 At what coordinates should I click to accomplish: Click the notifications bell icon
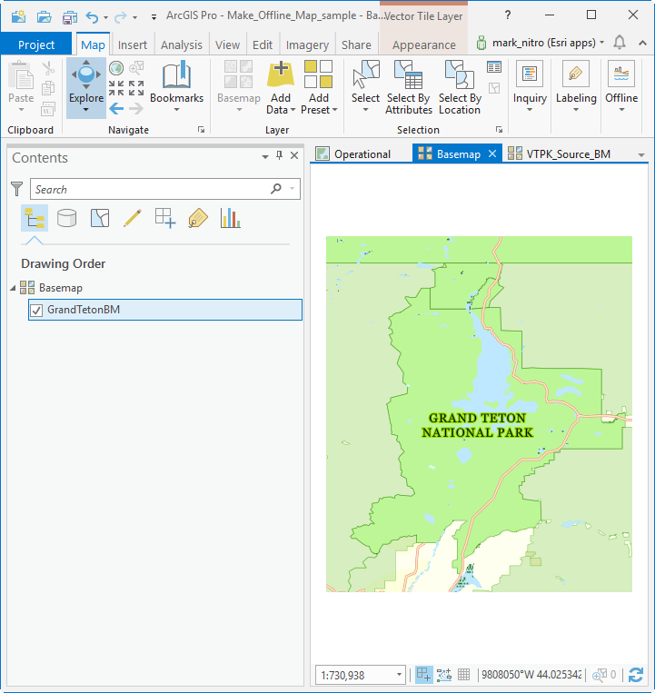point(620,43)
